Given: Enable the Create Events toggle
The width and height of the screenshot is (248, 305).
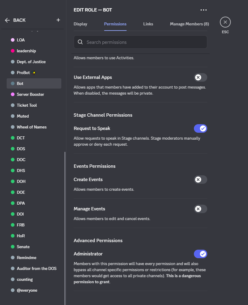Looking at the screenshot, I should [201, 180].
